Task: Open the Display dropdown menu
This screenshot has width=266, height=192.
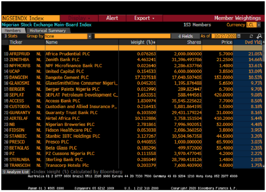Action: click(x=79, y=18)
